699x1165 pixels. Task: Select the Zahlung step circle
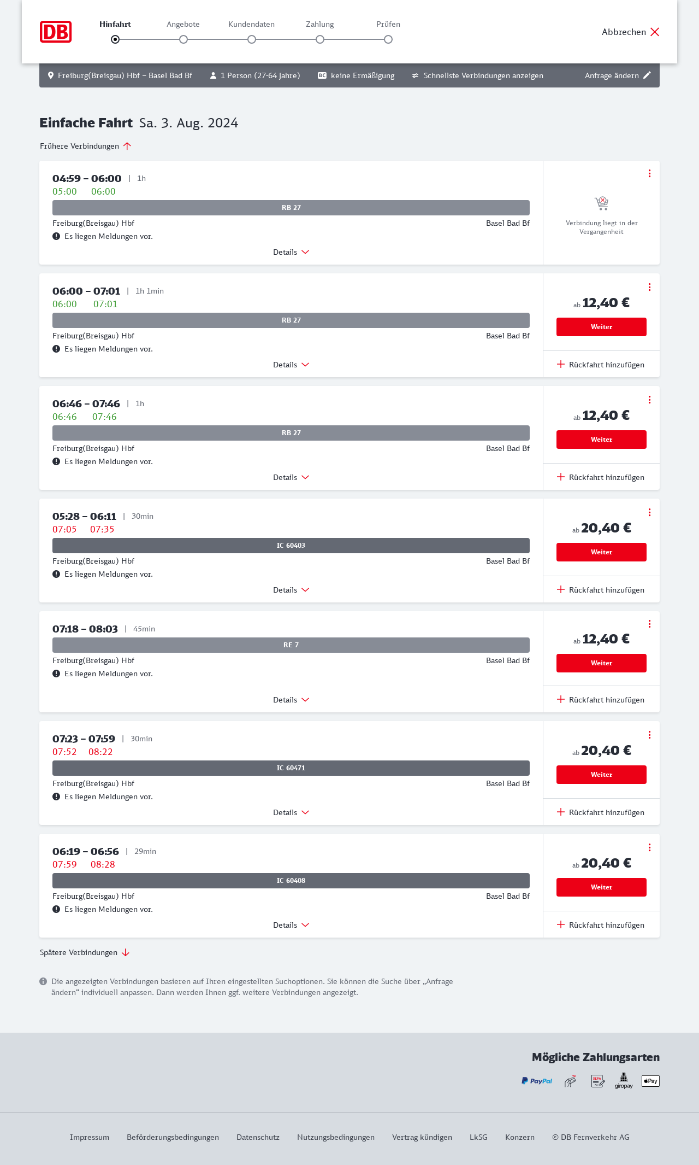[x=320, y=39]
